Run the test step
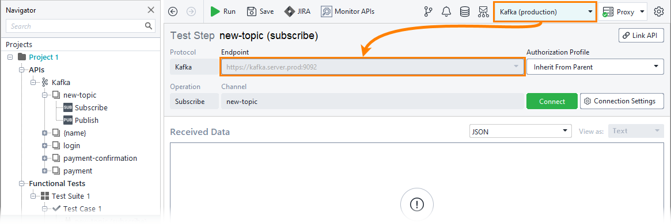 (223, 11)
